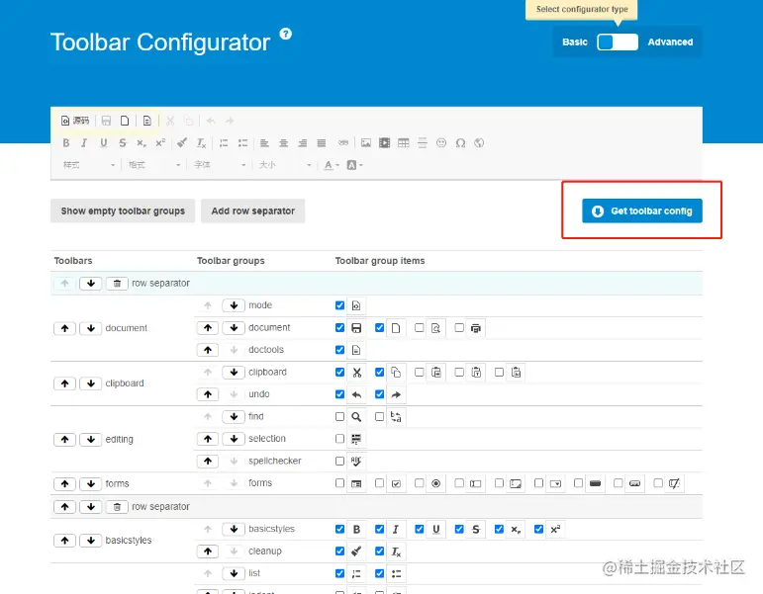The image size is (763, 594).
Task: Move doctools group up
Action: (x=208, y=350)
